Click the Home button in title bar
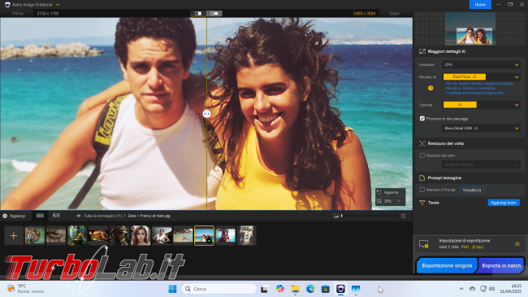Image resolution: width=528 pixels, height=297 pixels. (x=480, y=5)
